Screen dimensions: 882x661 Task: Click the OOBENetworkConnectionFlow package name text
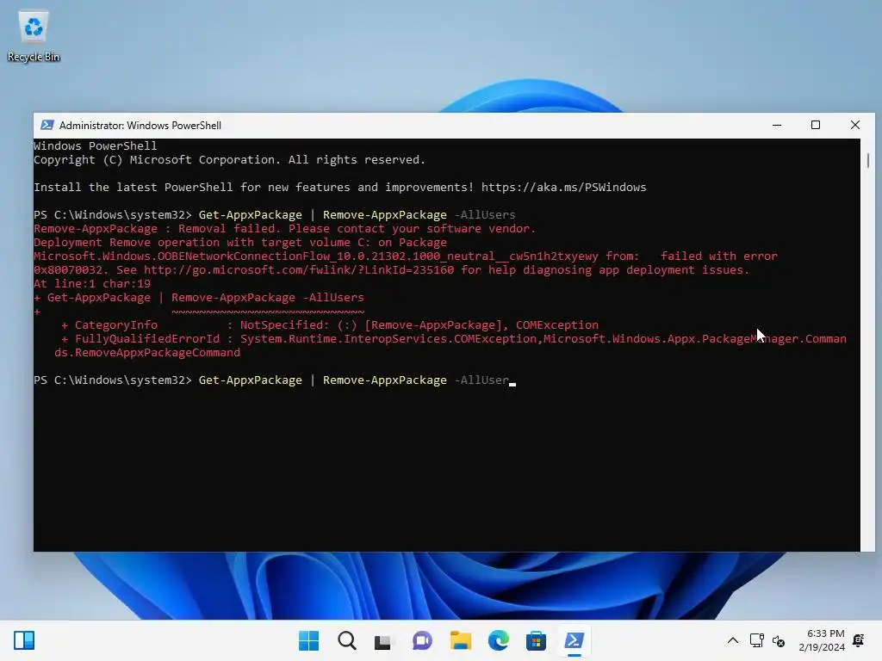pyautogui.click(x=315, y=256)
